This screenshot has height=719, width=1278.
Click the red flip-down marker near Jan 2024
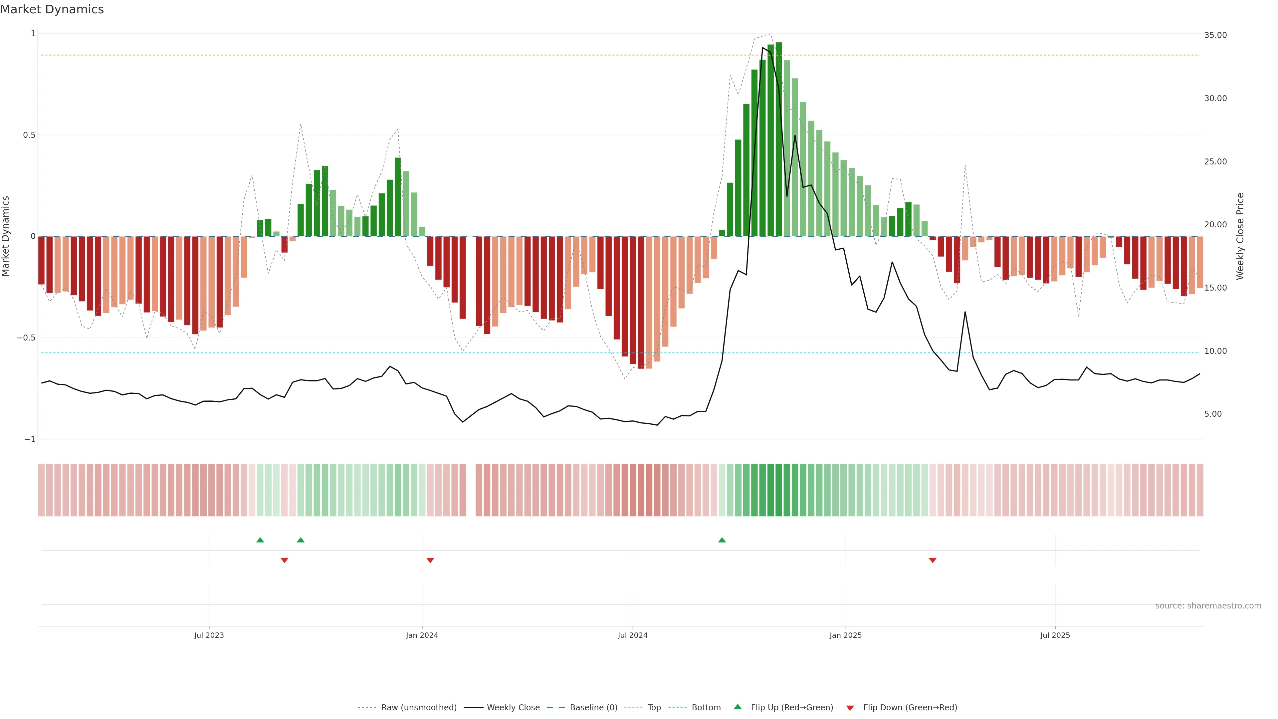[430, 560]
